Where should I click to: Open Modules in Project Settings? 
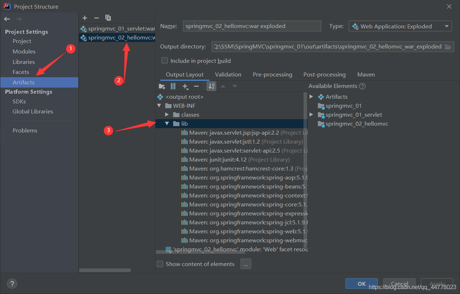point(24,52)
